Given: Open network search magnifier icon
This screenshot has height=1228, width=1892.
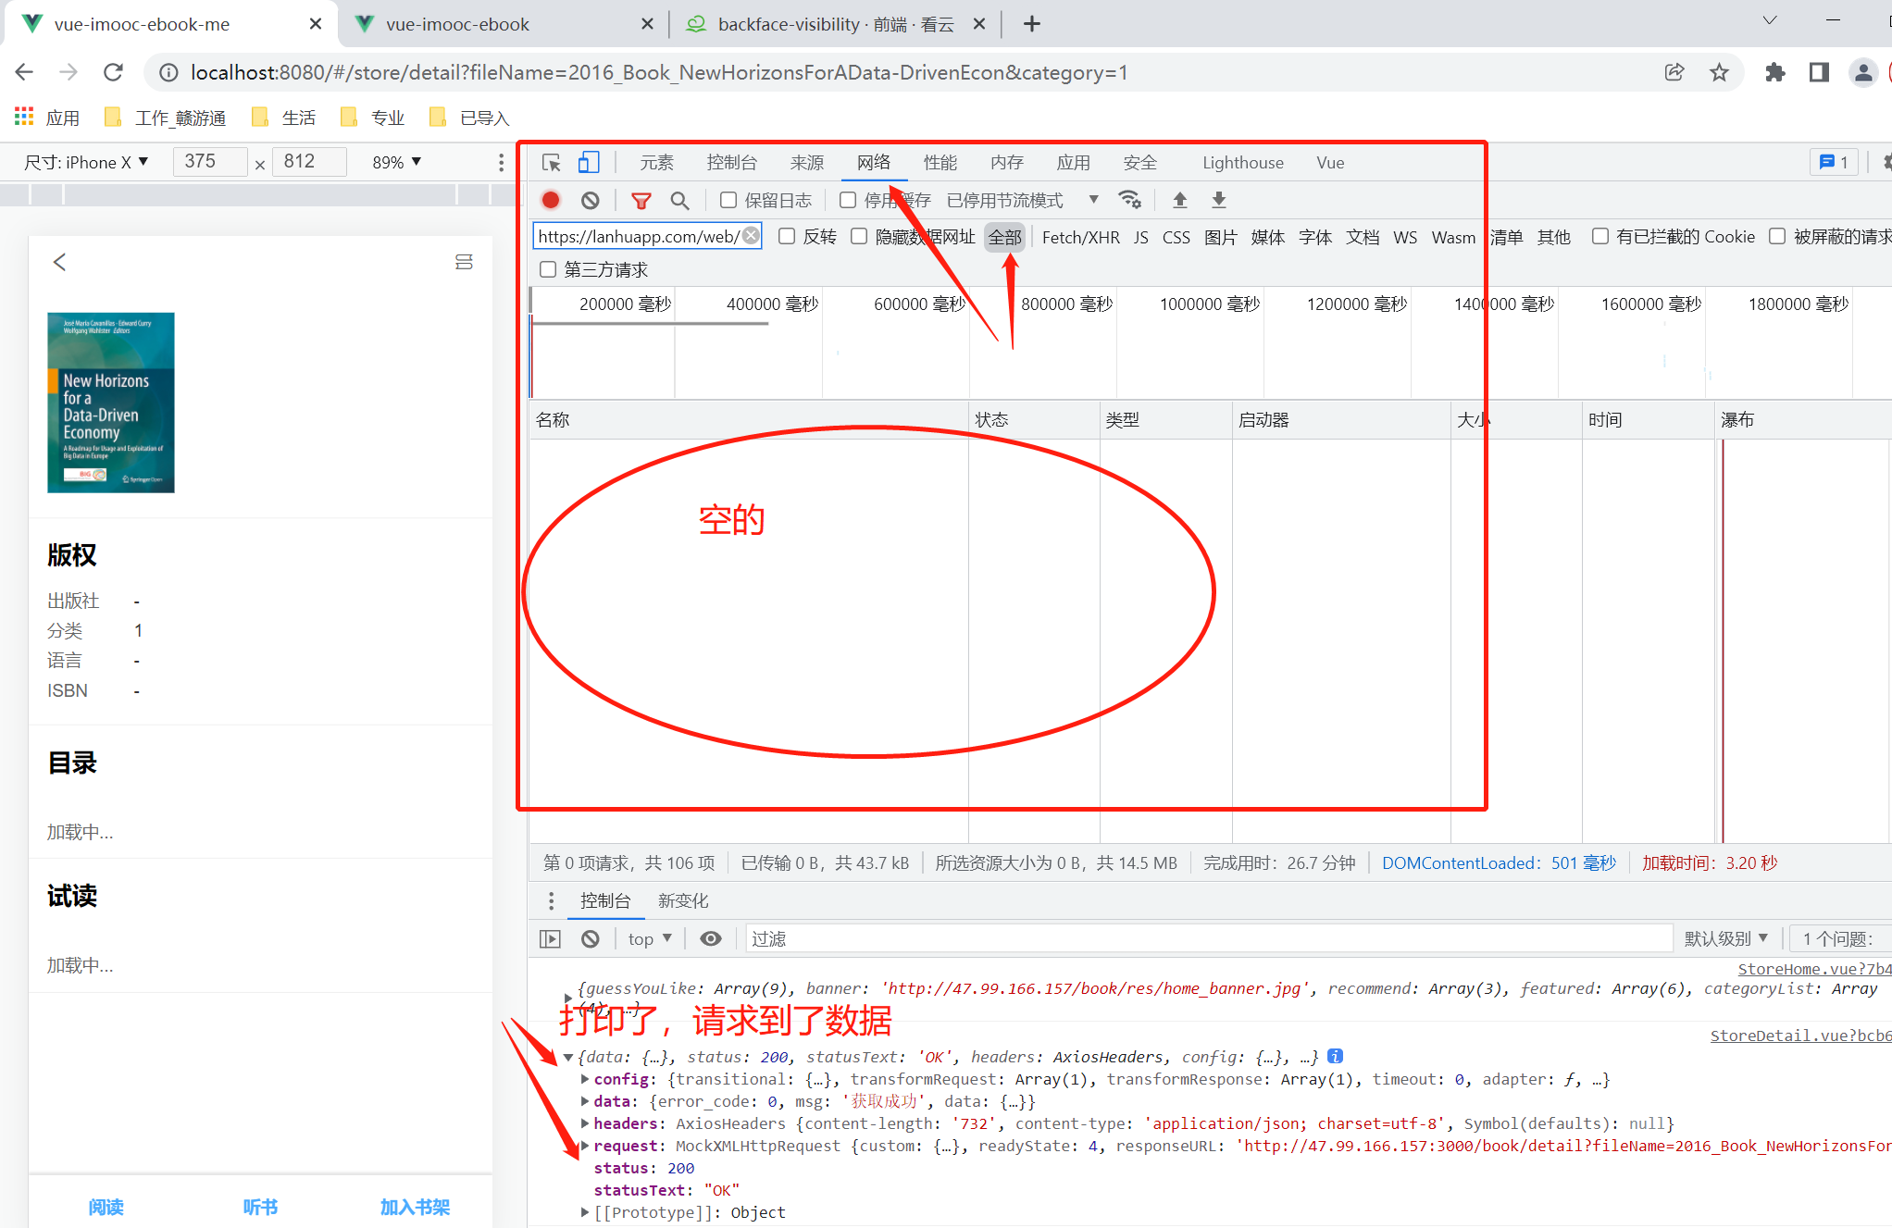Looking at the screenshot, I should pos(680,200).
